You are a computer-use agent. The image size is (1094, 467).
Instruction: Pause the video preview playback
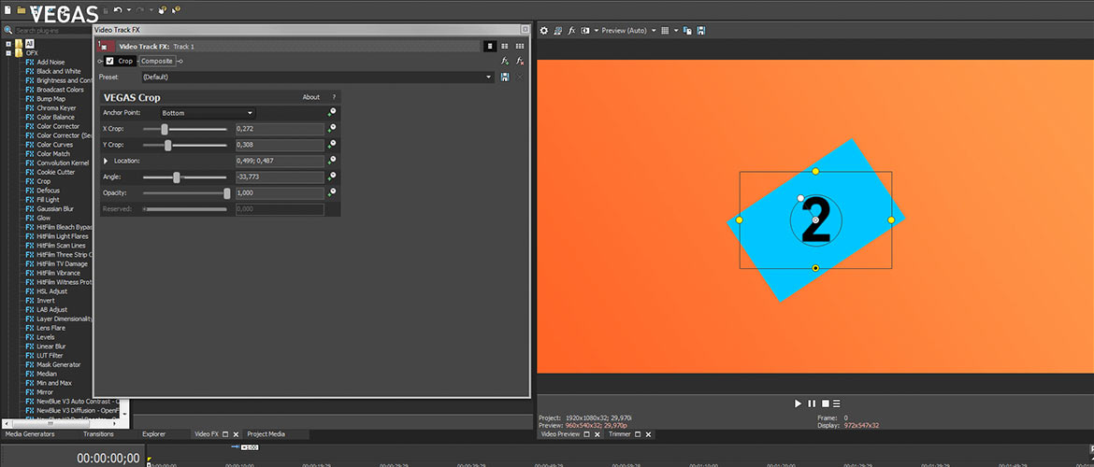click(812, 403)
